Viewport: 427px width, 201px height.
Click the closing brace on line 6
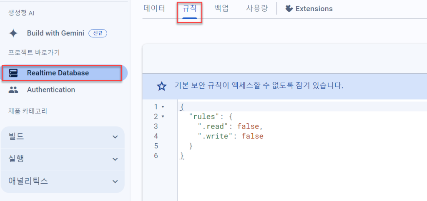[x=182, y=156]
